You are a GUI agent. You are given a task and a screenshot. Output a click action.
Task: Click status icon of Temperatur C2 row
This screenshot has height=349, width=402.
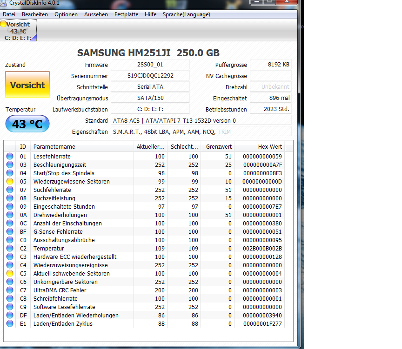tap(10, 248)
